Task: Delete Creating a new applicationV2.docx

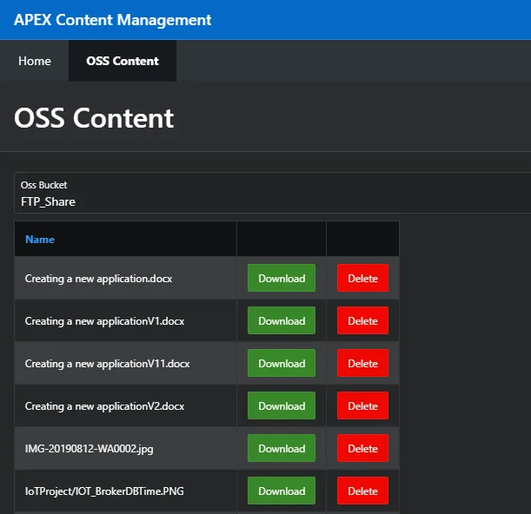Action: [x=362, y=406]
